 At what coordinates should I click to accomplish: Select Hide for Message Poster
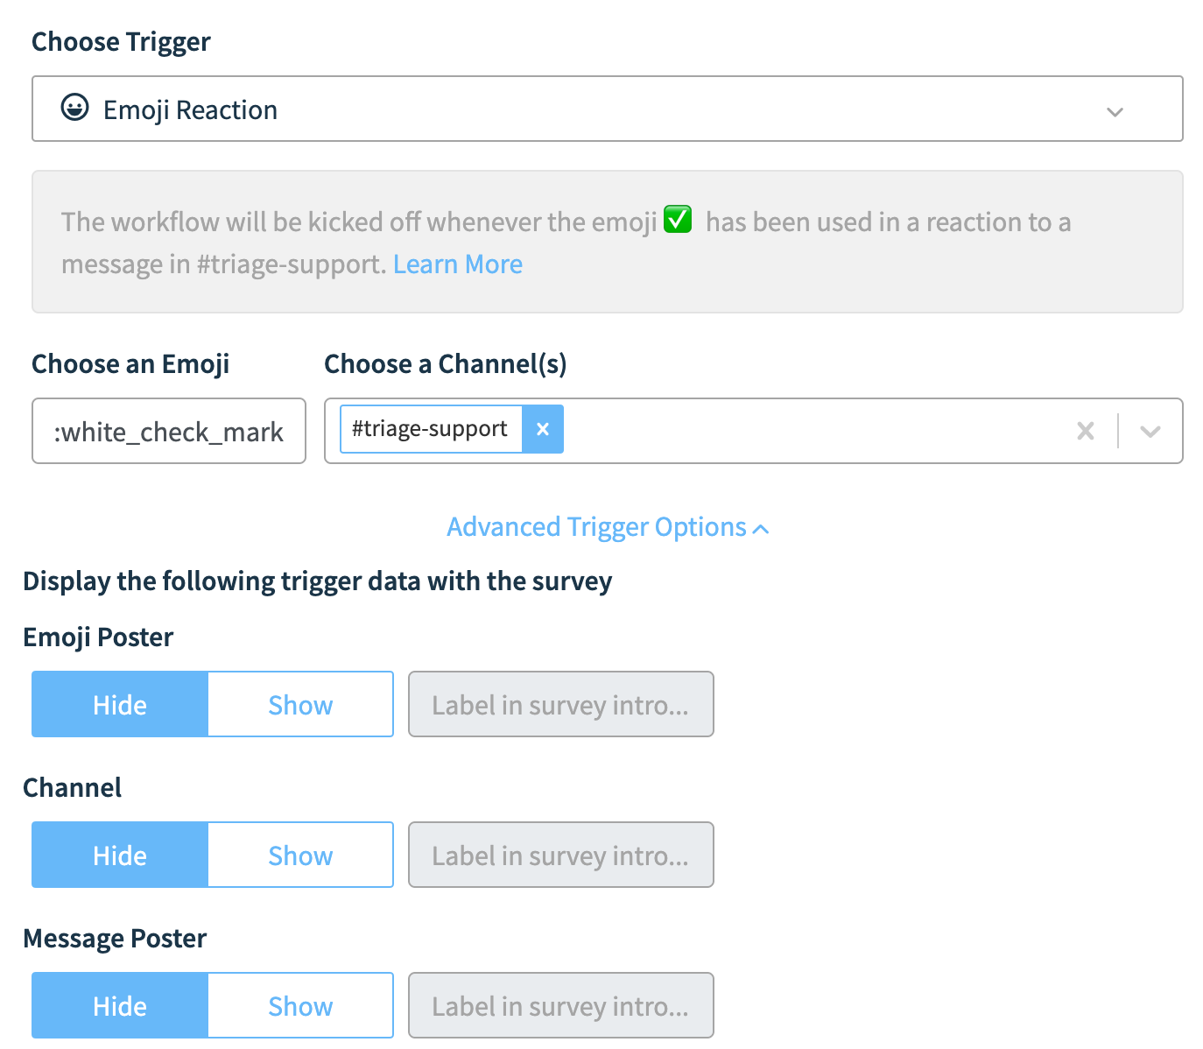coord(120,1005)
